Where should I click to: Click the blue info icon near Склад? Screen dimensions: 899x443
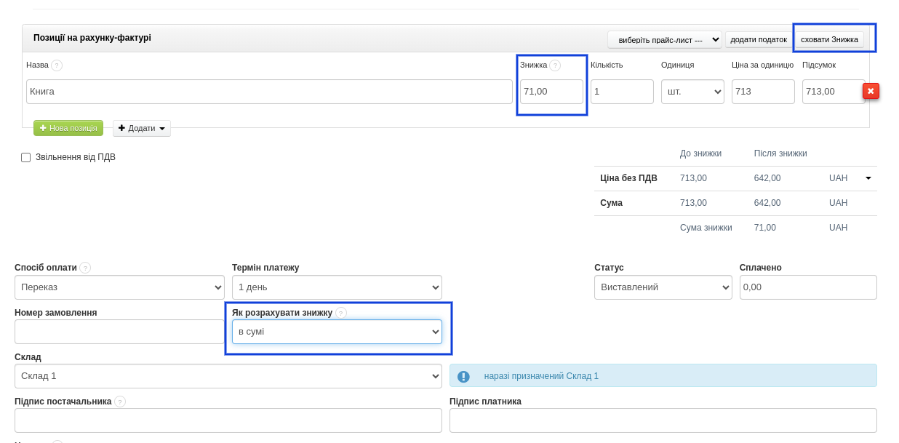tap(463, 377)
